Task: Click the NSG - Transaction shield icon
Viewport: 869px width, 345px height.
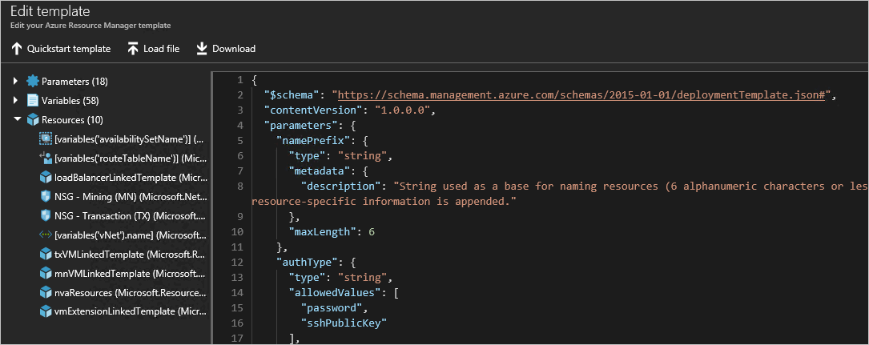Action: (46, 215)
